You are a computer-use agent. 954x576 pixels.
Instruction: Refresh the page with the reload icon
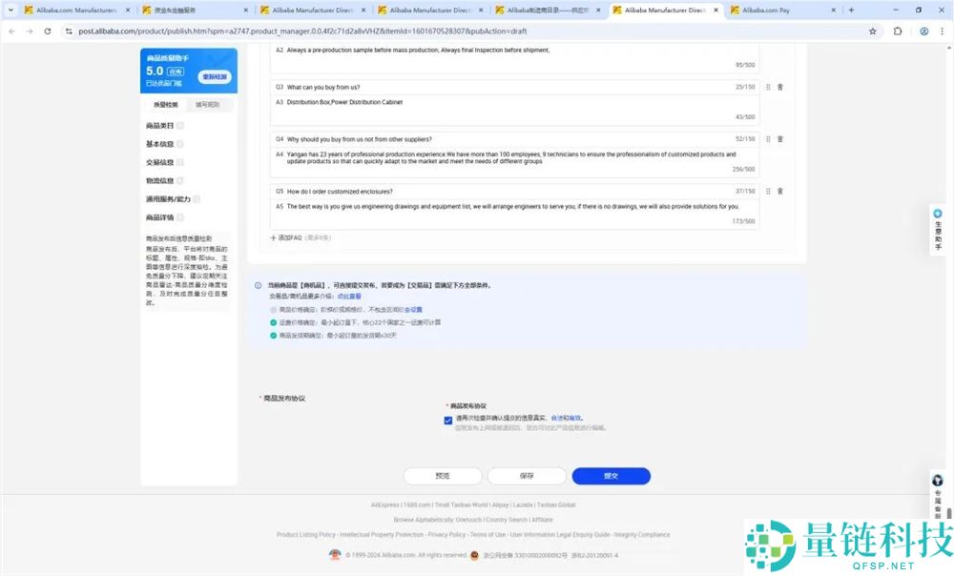(x=47, y=31)
